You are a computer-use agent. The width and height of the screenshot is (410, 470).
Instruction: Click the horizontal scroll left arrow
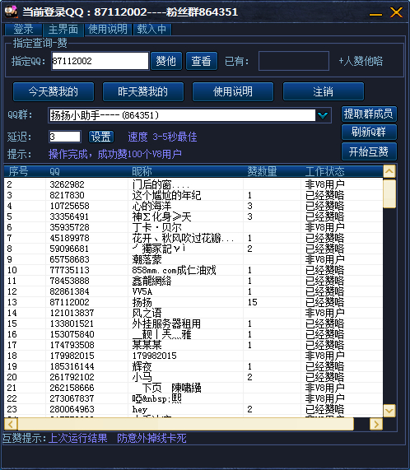pos(11,424)
